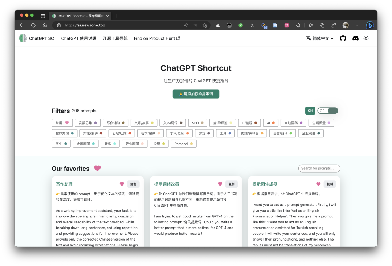Toggle the OR/AND filter logic switch
Viewport: 392px width, 266px height.
(328, 111)
